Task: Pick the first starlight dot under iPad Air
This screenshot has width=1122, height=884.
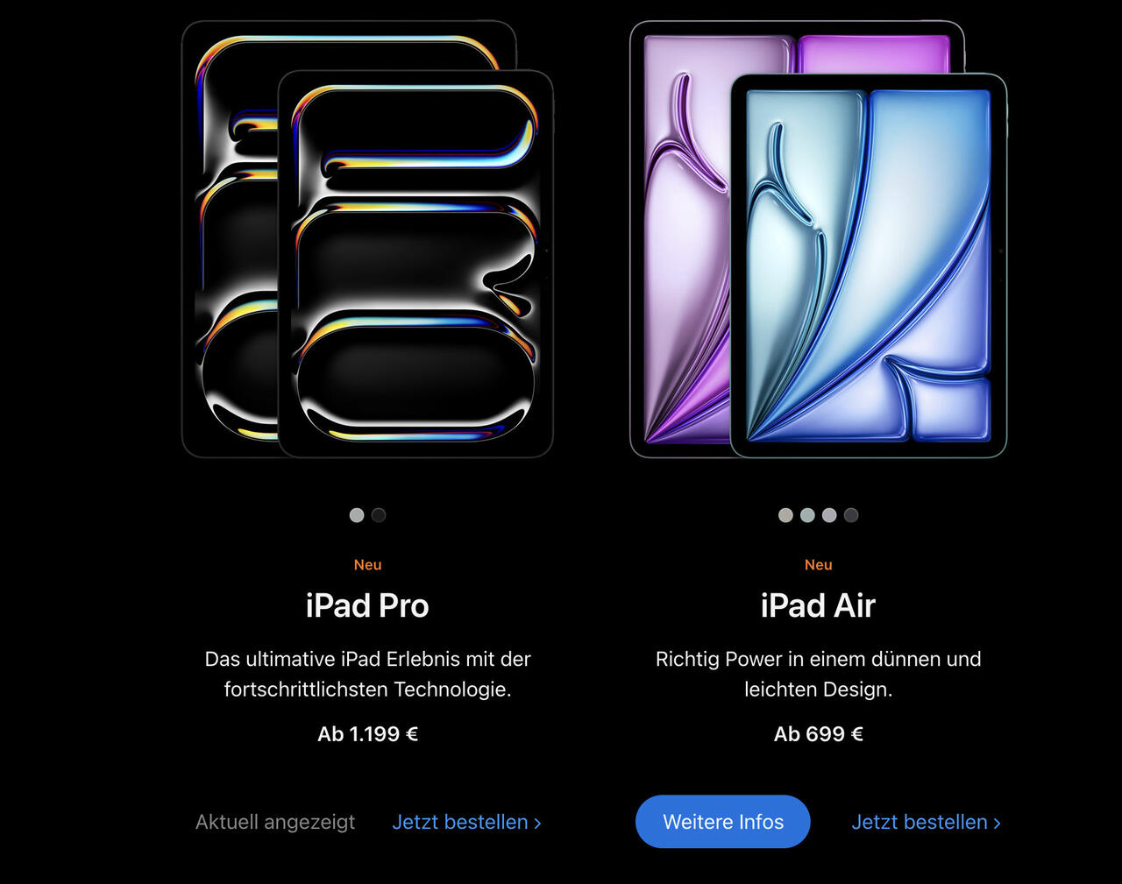Action: point(785,515)
